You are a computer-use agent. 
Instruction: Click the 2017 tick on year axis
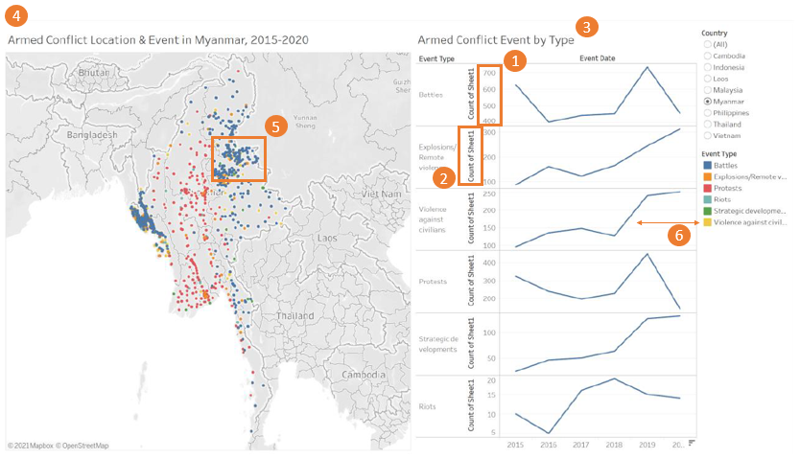(x=580, y=445)
